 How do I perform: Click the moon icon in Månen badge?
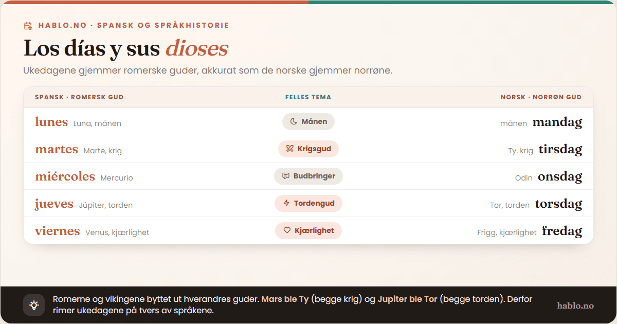(294, 121)
